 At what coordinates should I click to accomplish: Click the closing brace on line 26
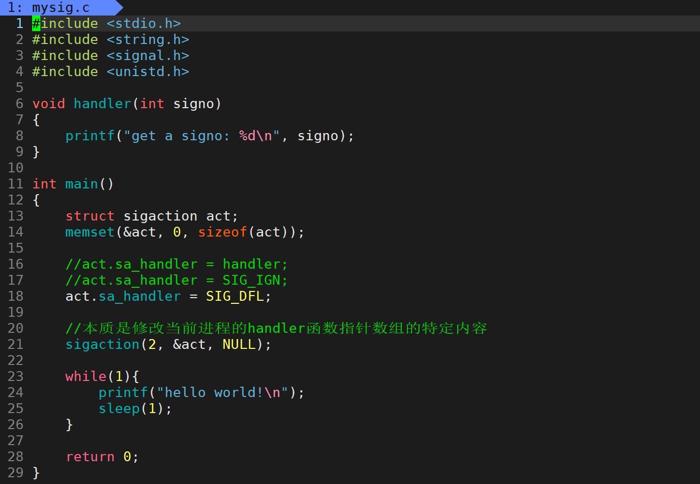pos(69,425)
